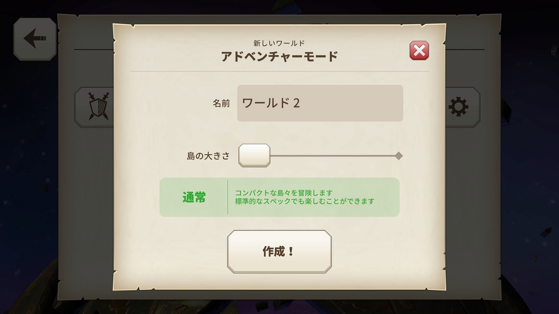The width and height of the screenshot is (559, 314).
Task: Click the 新しいワールド subtitle text
Action: pos(279,43)
